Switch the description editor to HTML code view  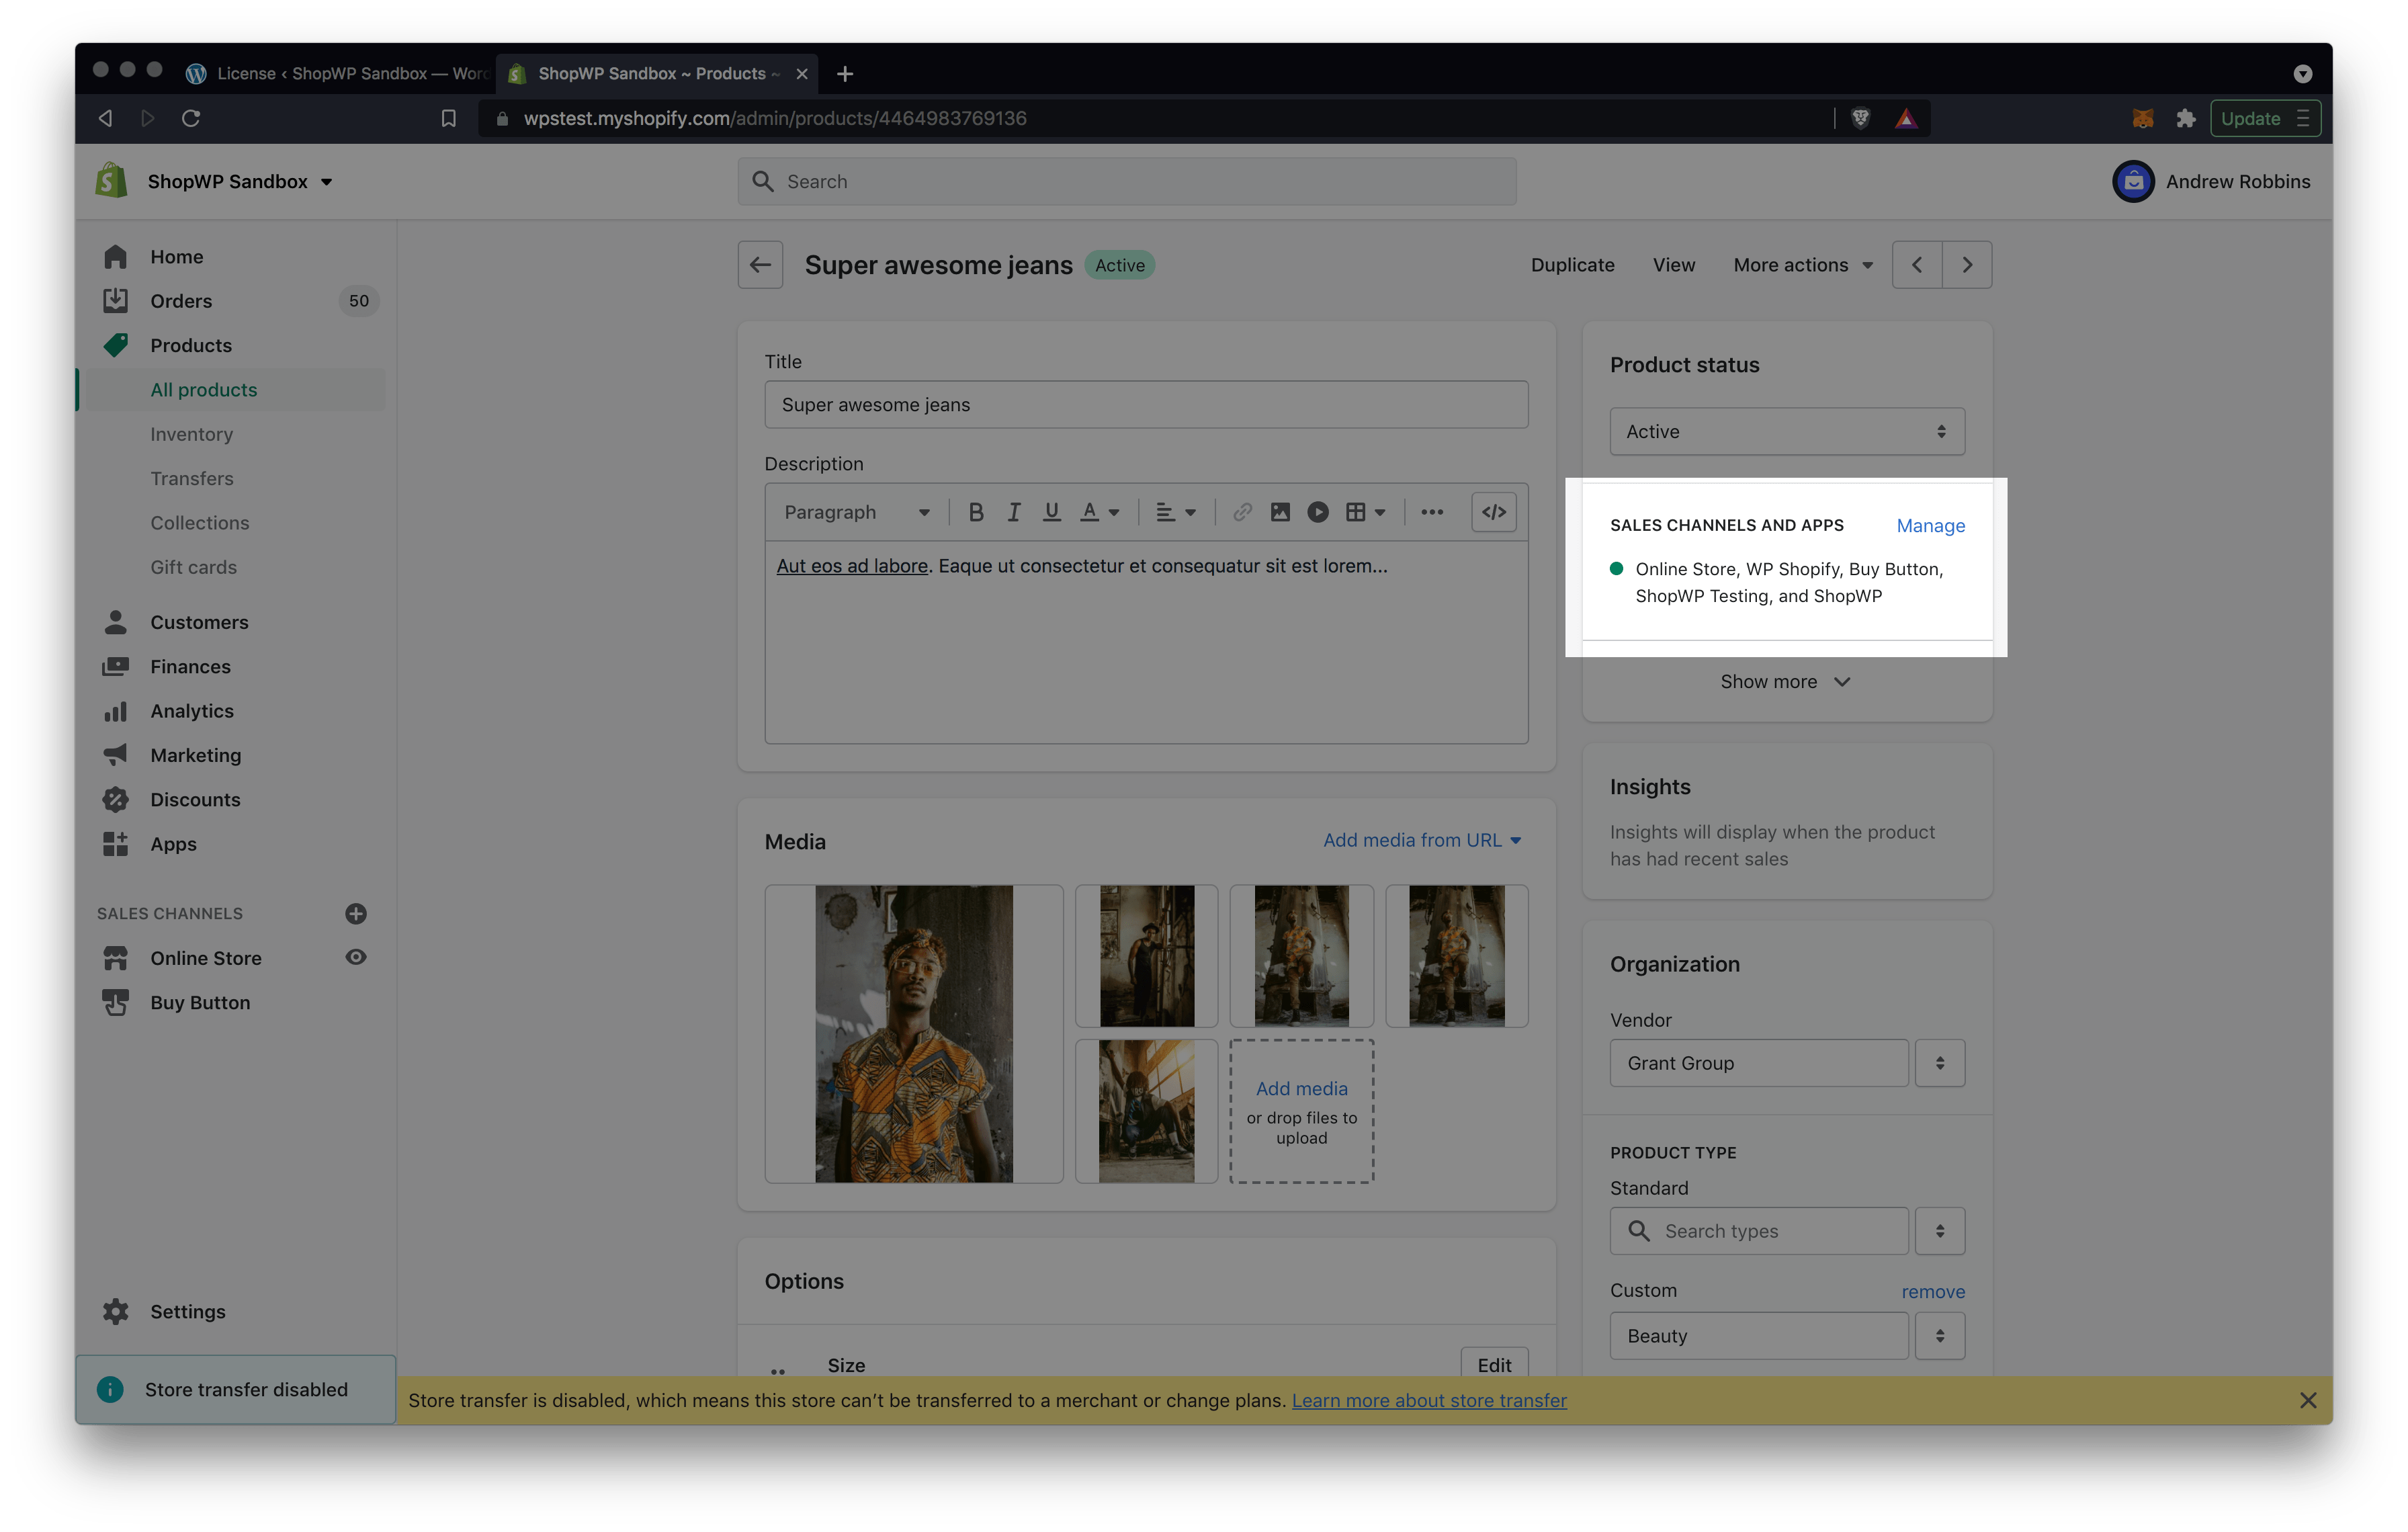[1493, 511]
